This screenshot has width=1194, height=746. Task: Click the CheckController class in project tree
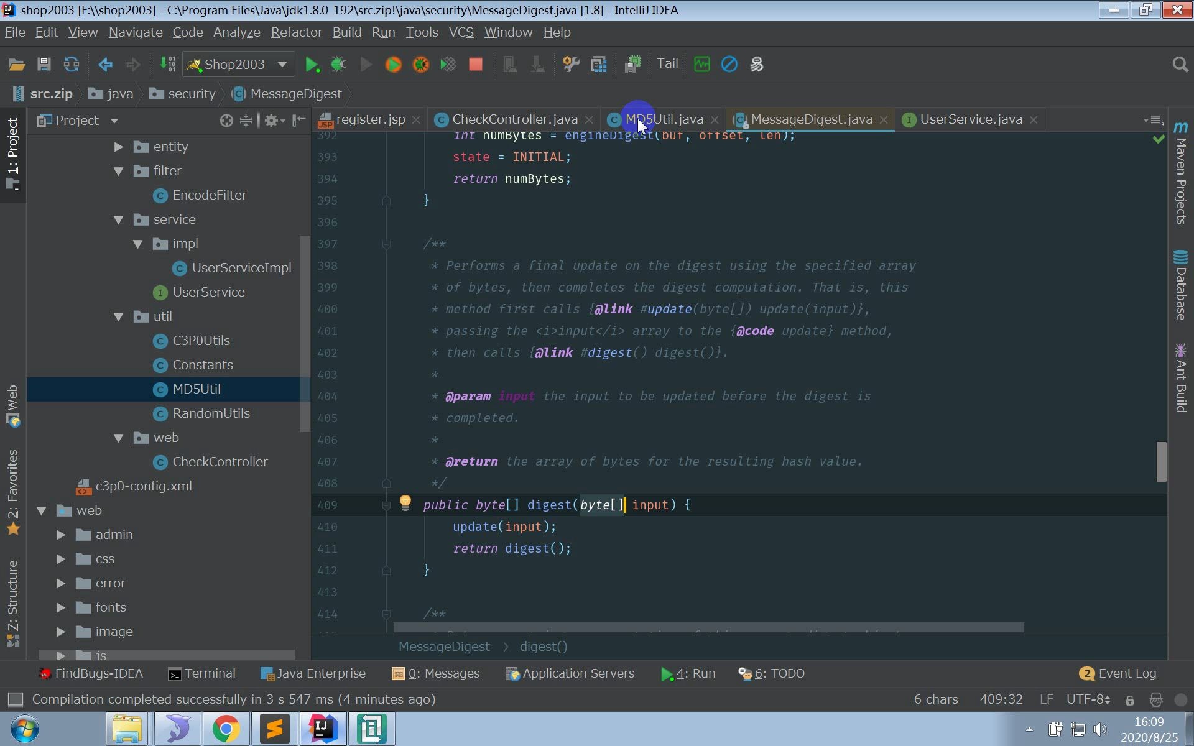[220, 461]
